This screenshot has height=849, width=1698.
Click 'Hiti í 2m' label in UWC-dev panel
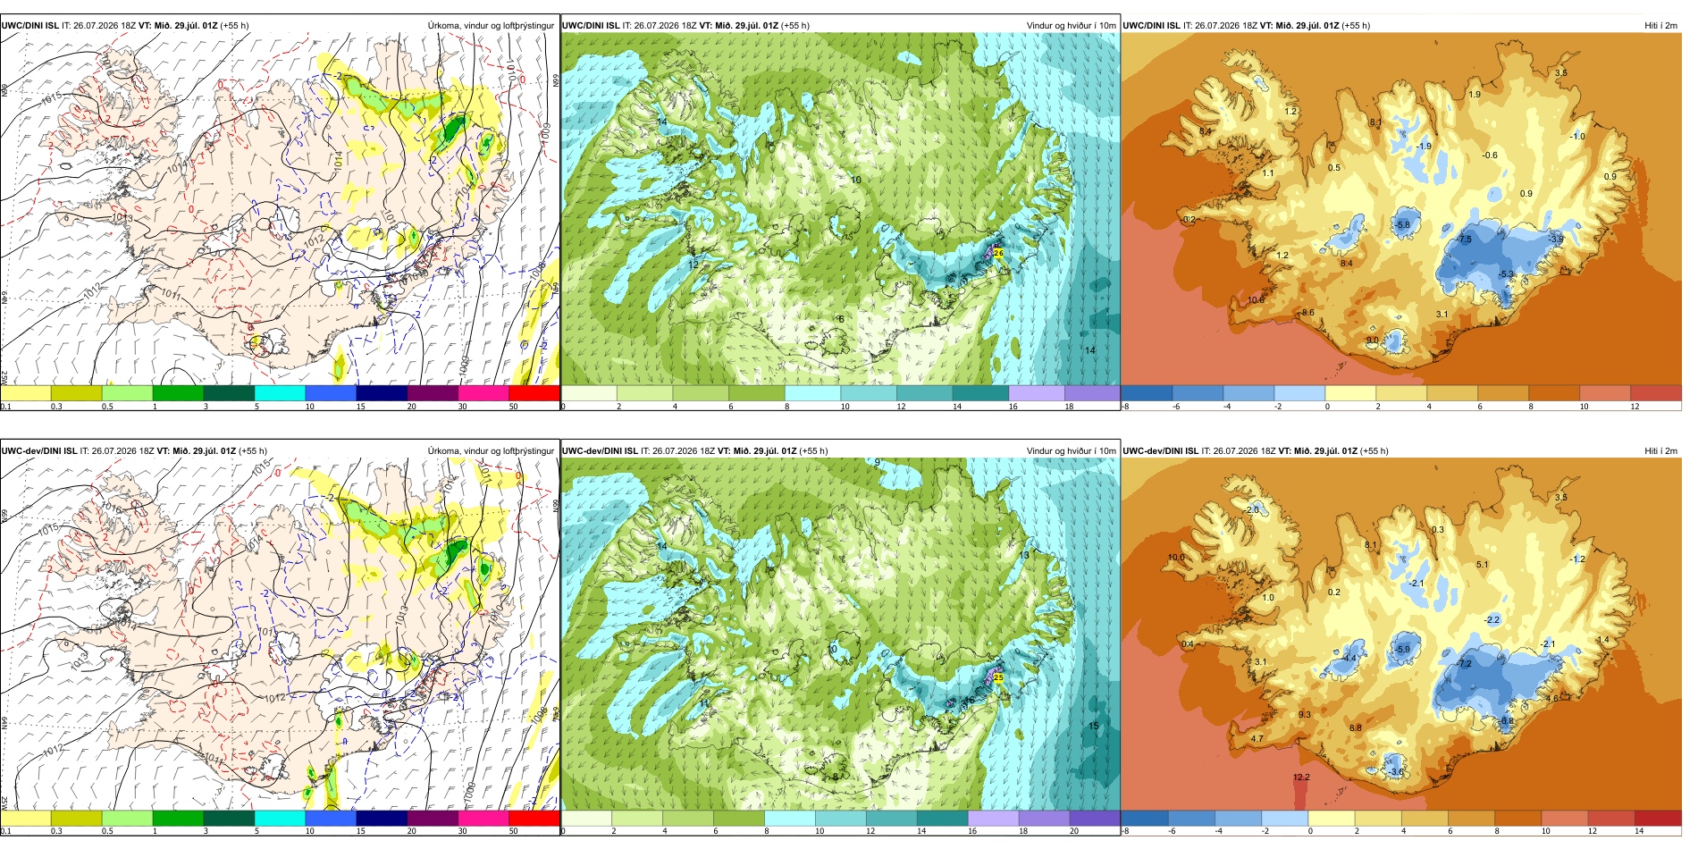click(1660, 451)
